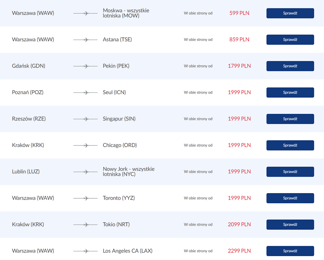Image resolution: width=324 pixels, height=260 pixels.
Task: Click the plane icon on the Lublin–Nowy Jork row
Action: pyautogui.click(x=86, y=172)
